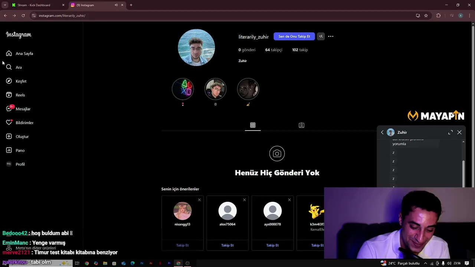Viewport: 475px width, 267px height.
Task: Open nisangg13 profile avatar
Action: click(183, 211)
